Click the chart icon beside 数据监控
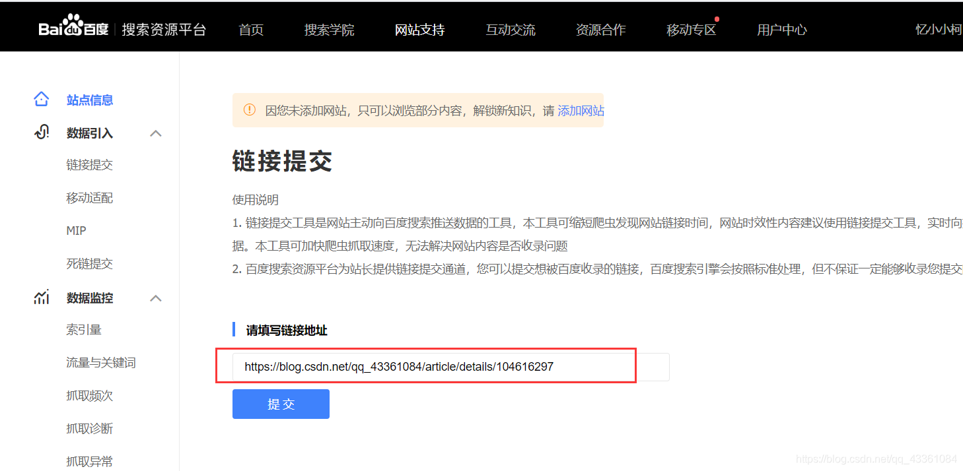 click(x=41, y=297)
